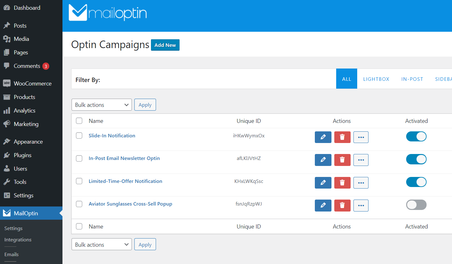Click the Users person icon

pyautogui.click(x=7, y=169)
